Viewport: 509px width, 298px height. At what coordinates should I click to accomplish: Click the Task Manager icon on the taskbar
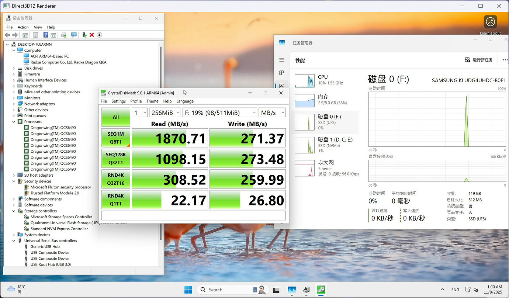(x=292, y=290)
